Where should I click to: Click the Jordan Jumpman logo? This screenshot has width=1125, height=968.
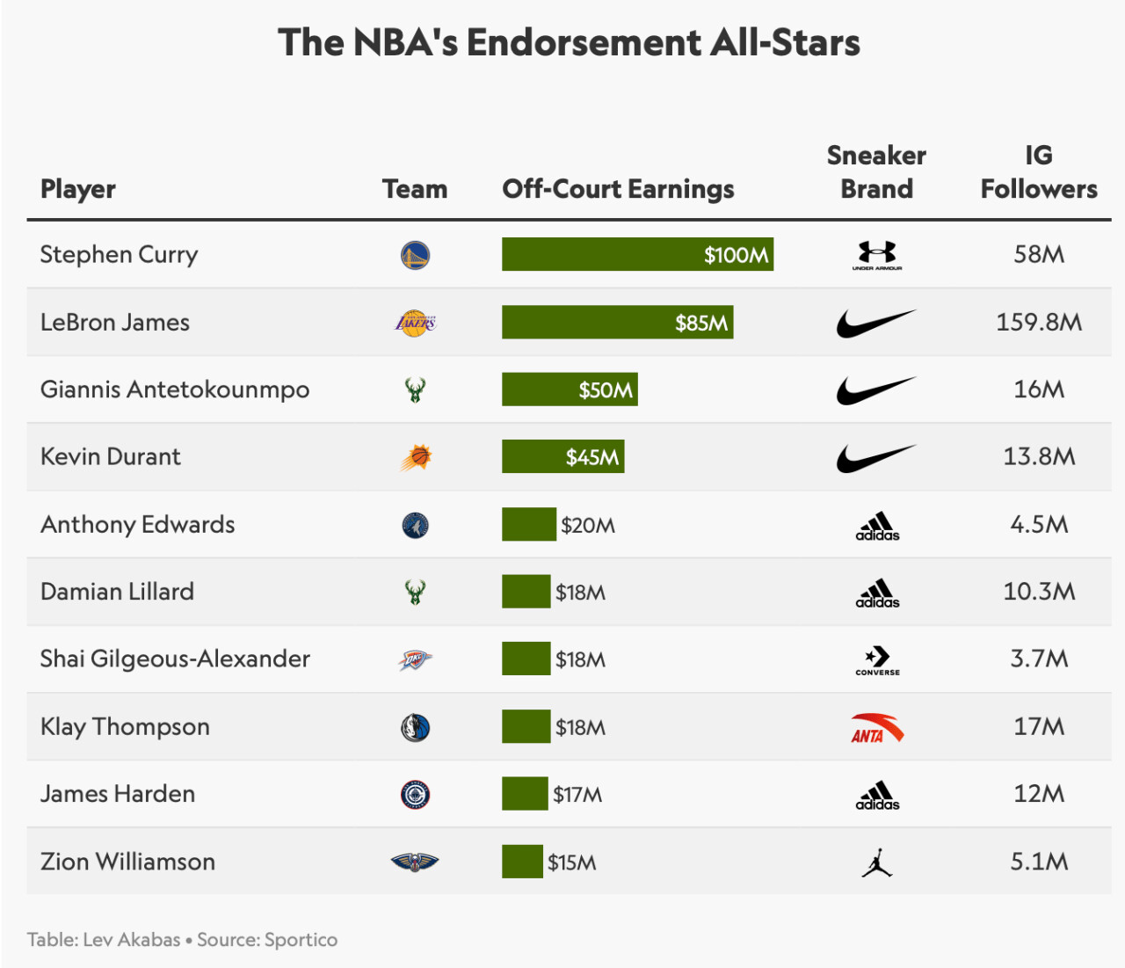coord(877,862)
